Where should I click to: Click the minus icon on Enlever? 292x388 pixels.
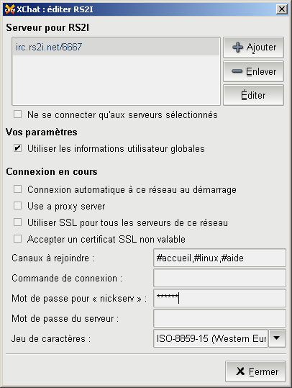pos(237,71)
